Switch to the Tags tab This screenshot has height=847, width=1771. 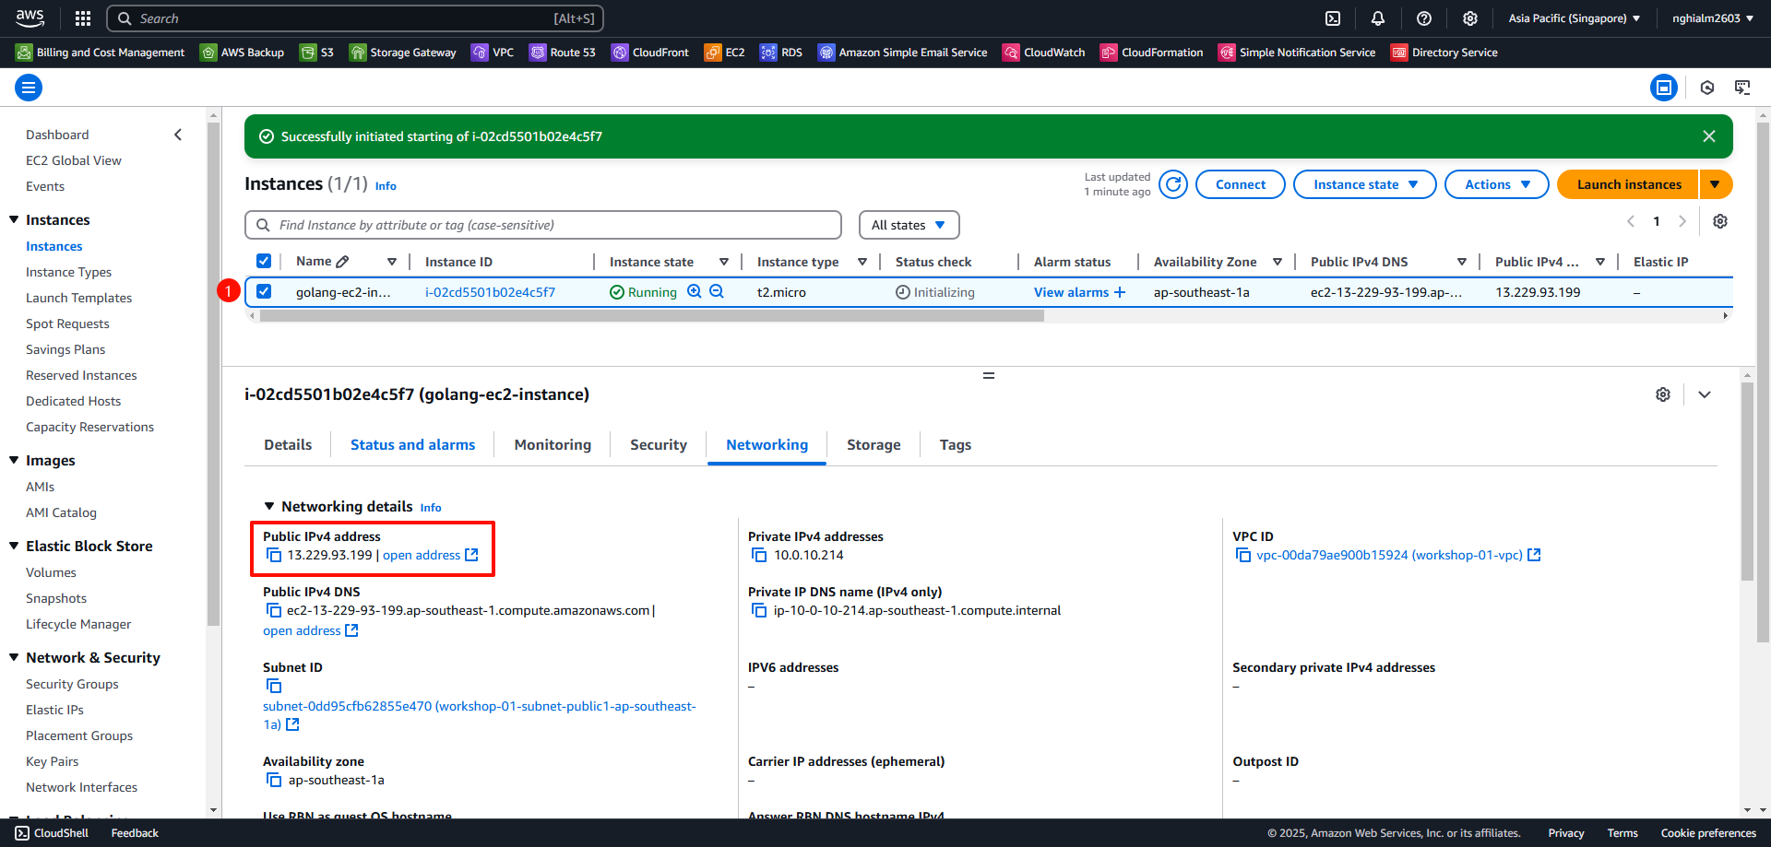[956, 444]
